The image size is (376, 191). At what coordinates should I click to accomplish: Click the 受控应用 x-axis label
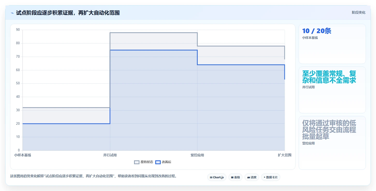coord(197,155)
